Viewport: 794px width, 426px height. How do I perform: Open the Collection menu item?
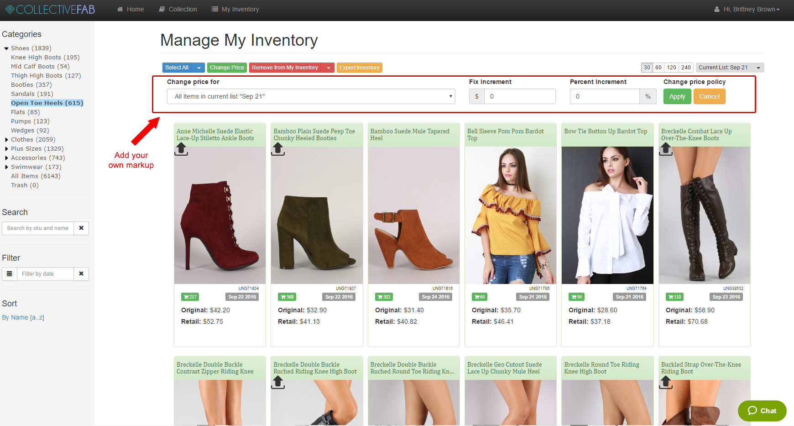(x=178, y=9)
